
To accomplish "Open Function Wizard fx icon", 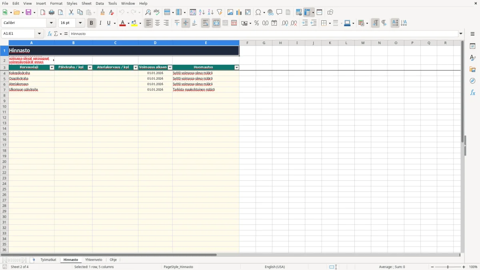I will click(50, 34).
